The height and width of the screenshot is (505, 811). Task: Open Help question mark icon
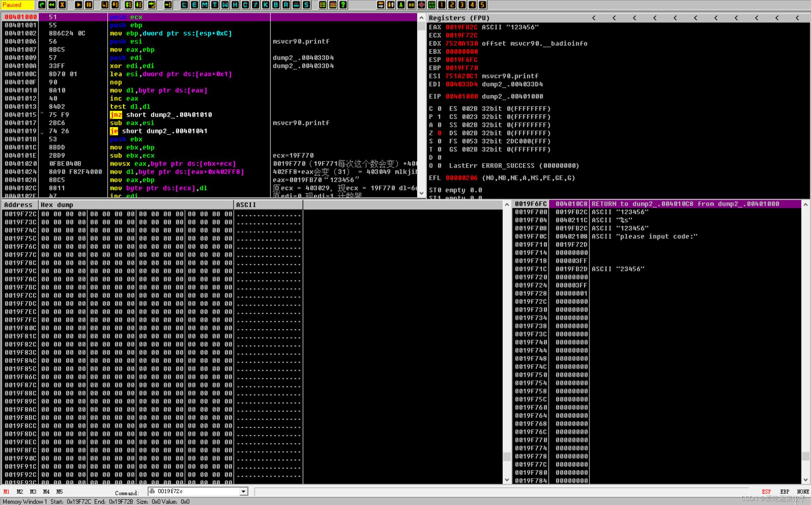pos(343,5)
